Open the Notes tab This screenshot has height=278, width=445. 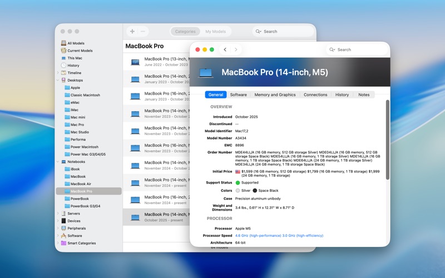pyautogui.click(x=364, y=95)
